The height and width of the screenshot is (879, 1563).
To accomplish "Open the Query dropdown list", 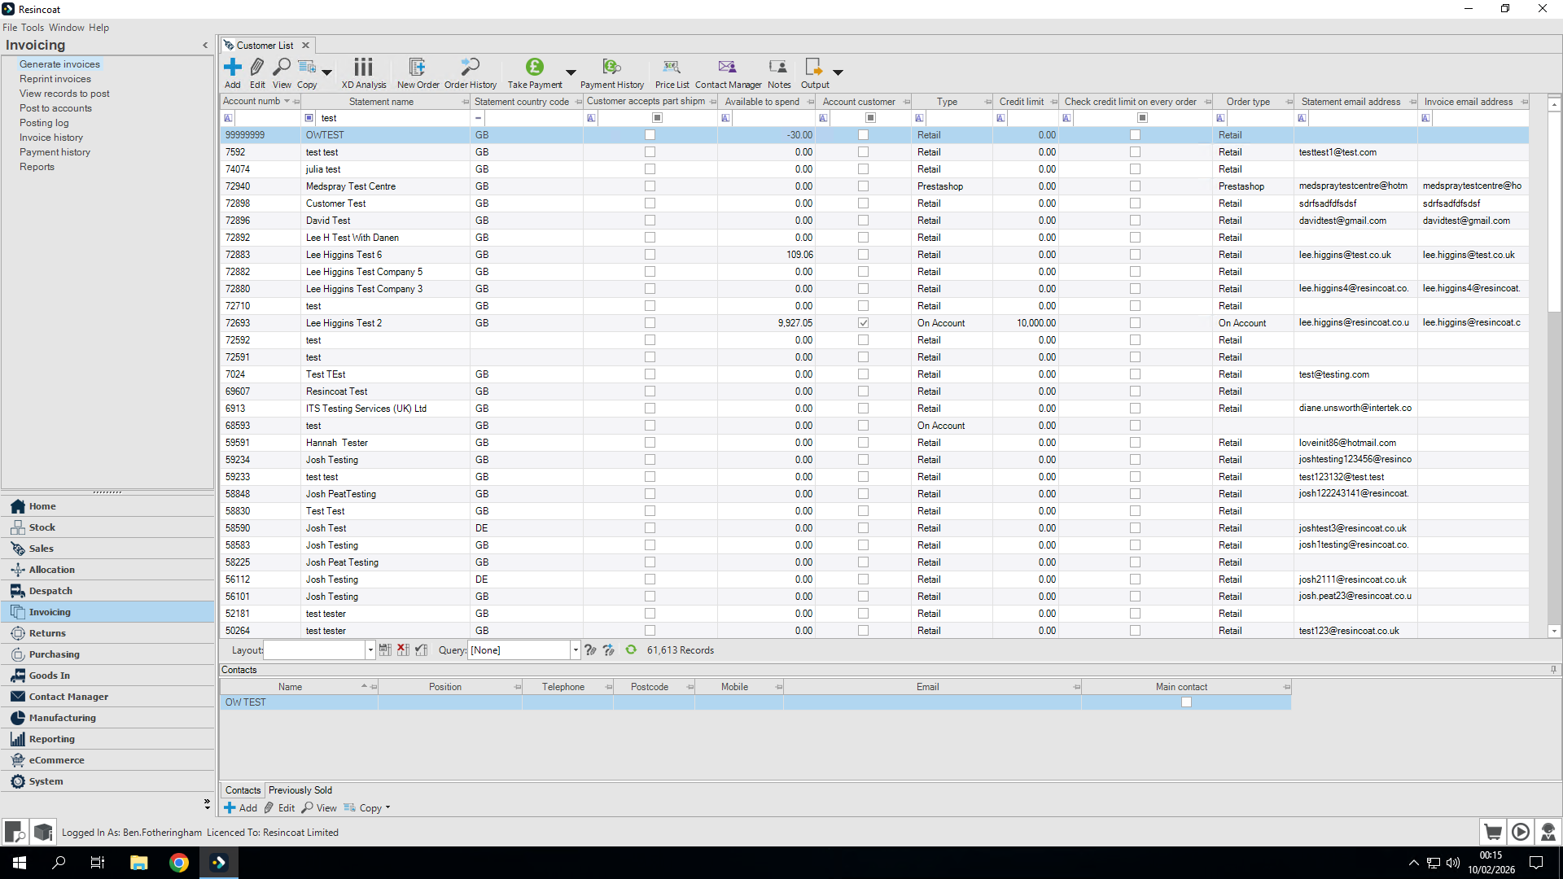I will (576, 650).
